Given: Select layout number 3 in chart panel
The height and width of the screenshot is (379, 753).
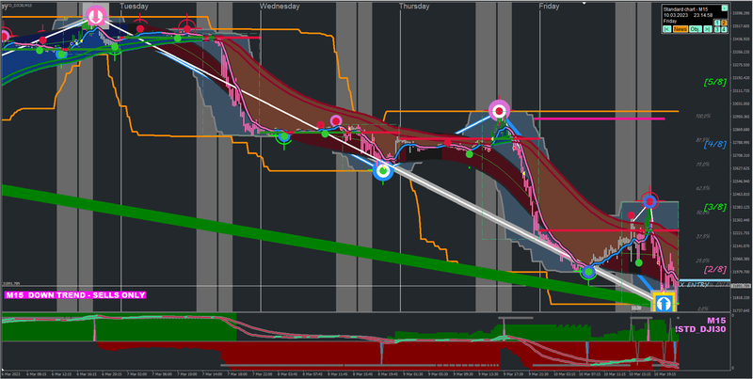Looking at the screenshot, I should pos(717,29).
